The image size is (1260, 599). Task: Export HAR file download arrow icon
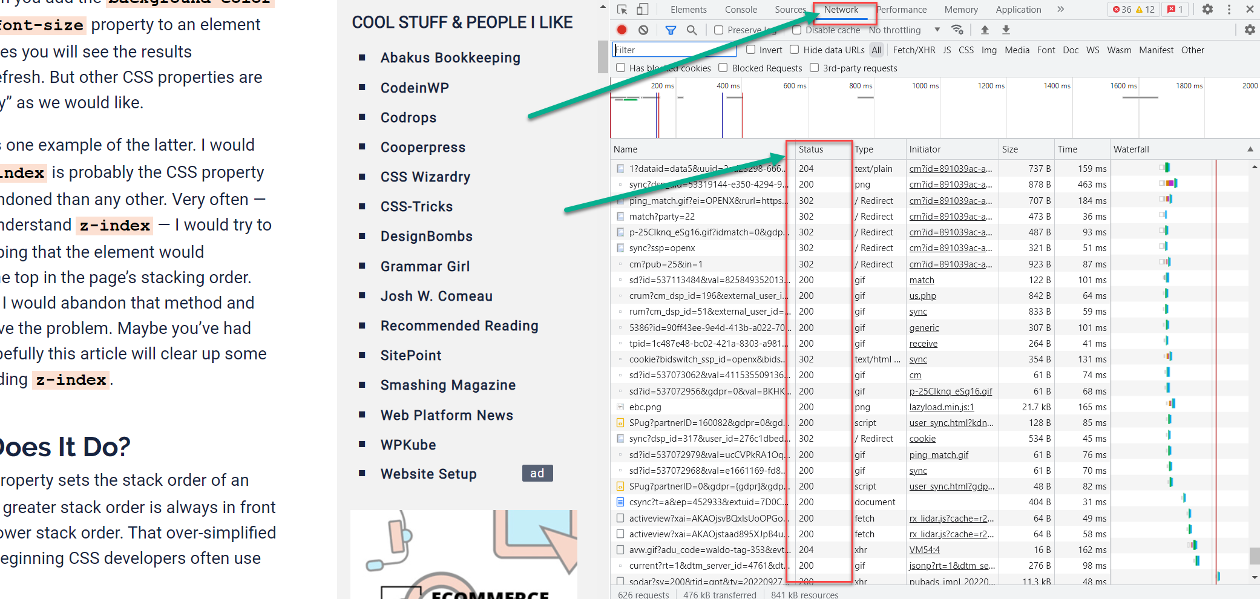1006,30
